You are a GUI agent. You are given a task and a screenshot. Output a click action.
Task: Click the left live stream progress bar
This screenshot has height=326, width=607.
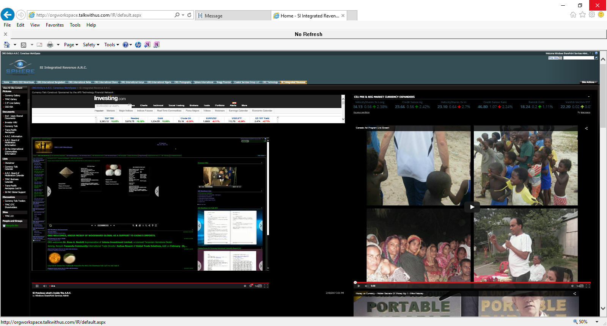point(150,283)
